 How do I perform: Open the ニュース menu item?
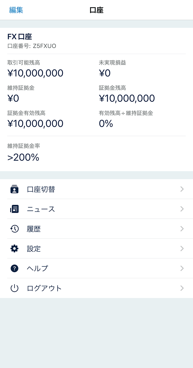(41, 209)
